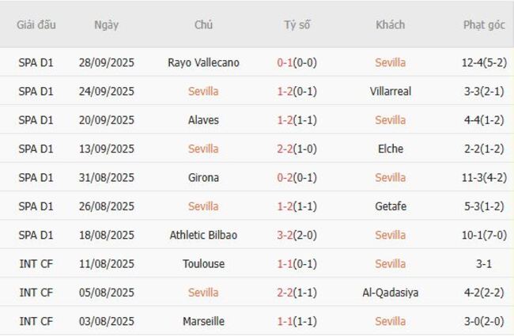Click the Getafe team name
Image resolution: width=514 pixels, height=336 pixels.
389,206
